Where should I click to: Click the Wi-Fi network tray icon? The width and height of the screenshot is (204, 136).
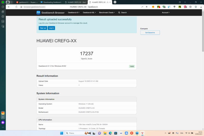(186, 133)
